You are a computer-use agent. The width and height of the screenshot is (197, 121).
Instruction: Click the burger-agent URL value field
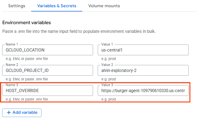143,91
